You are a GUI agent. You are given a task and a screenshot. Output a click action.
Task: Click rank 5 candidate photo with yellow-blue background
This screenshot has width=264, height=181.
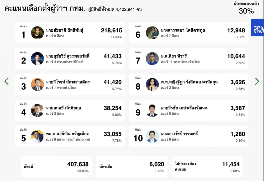coord(37,136)
